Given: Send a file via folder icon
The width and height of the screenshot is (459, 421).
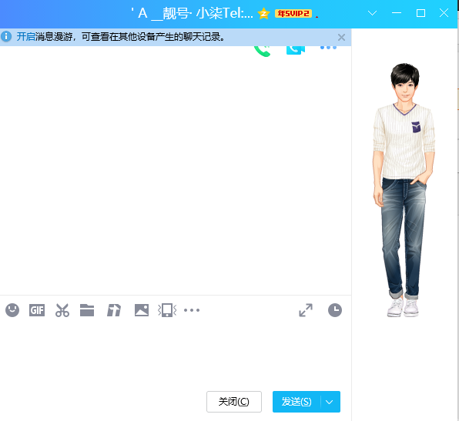Looking at the screenshot, I should pos(87,310).
